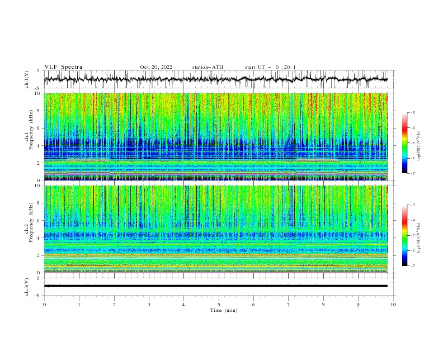Image resolution: width=443 pixels, height=342 pixels.
Task: Select the 'start UT = 0 :20: 1' text
Action: tap(270, 67)
